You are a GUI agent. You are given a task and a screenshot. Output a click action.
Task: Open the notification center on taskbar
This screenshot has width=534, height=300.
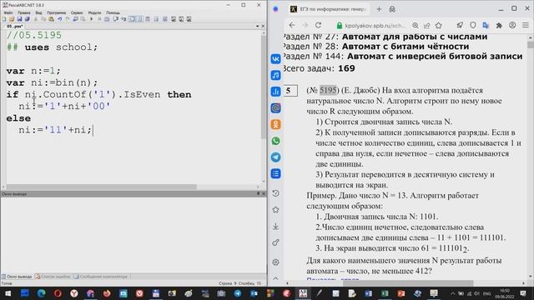click(523, 293)
